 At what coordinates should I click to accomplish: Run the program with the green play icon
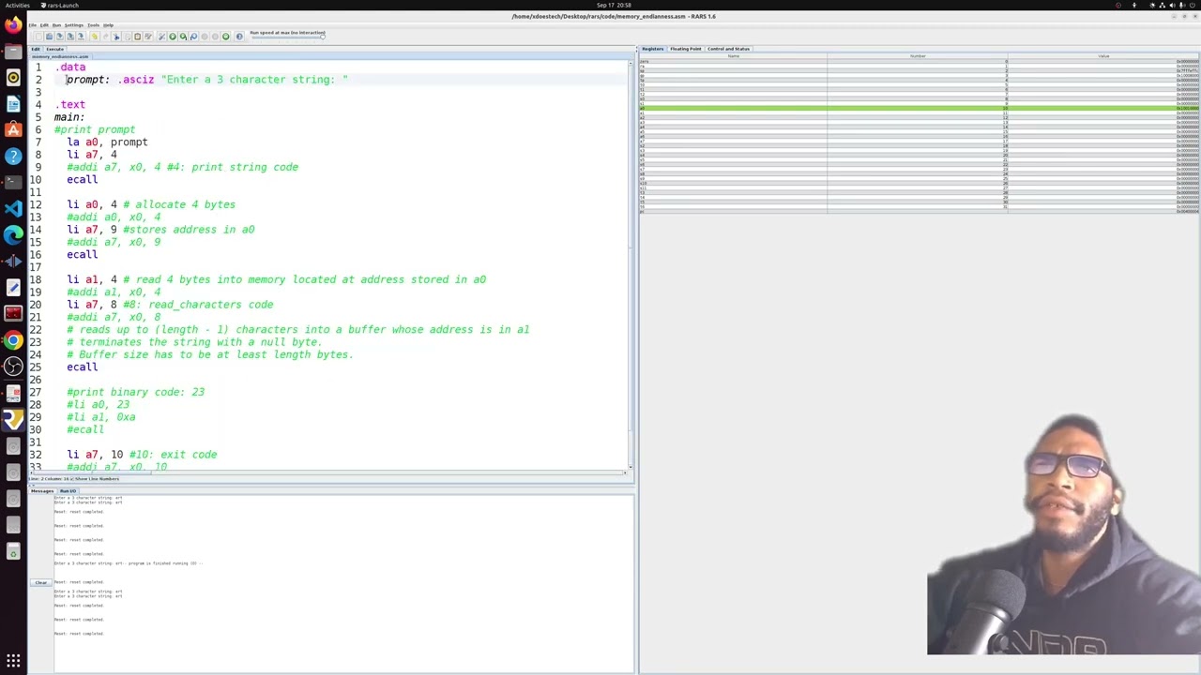[173, 37]
